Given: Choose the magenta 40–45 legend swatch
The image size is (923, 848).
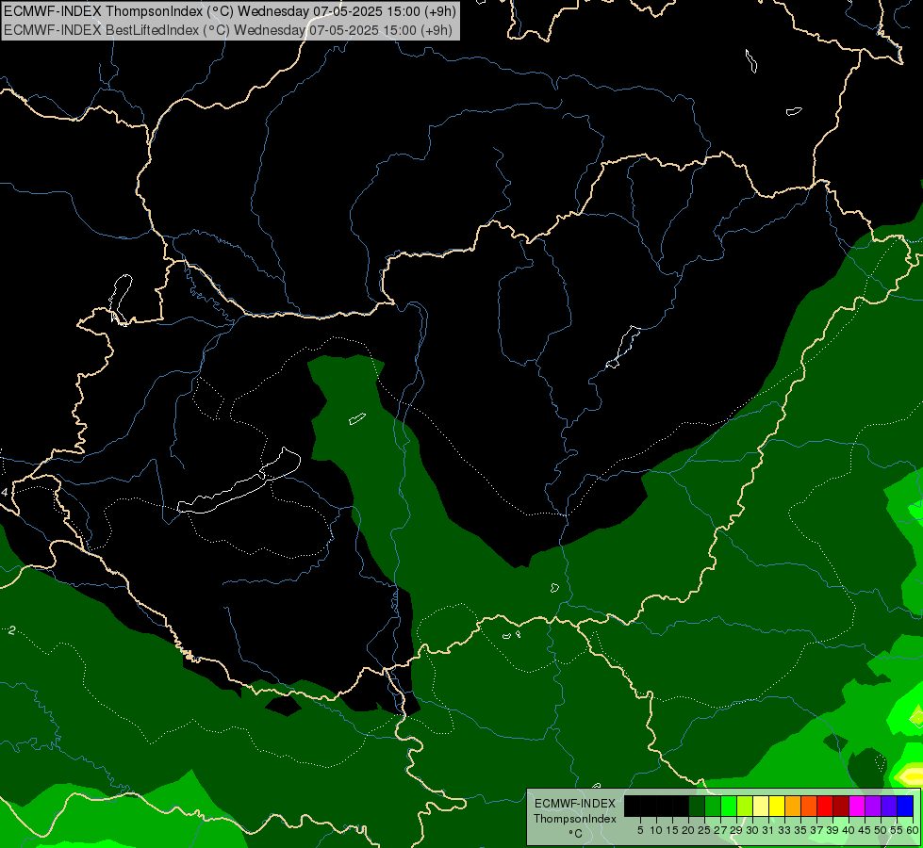Looking at the screenshot, I should click(856, 806).
